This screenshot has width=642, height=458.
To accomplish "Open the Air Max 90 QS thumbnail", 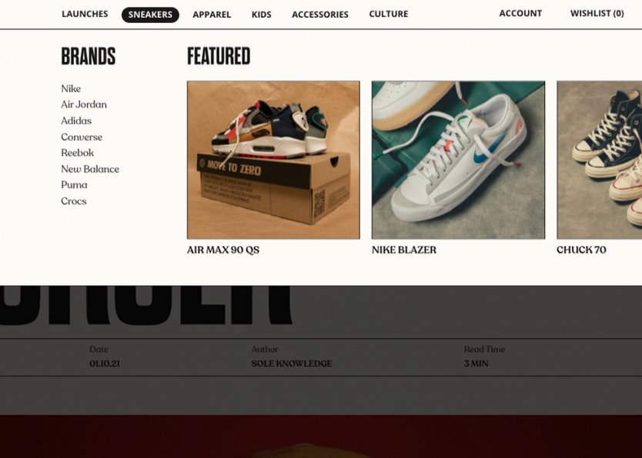I will click(273, 160).
